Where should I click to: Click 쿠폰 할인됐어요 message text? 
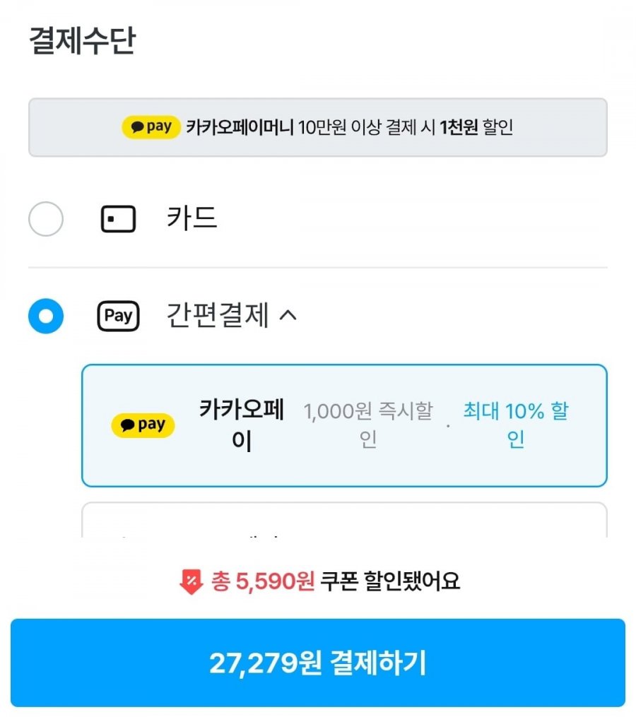point(390,581)
